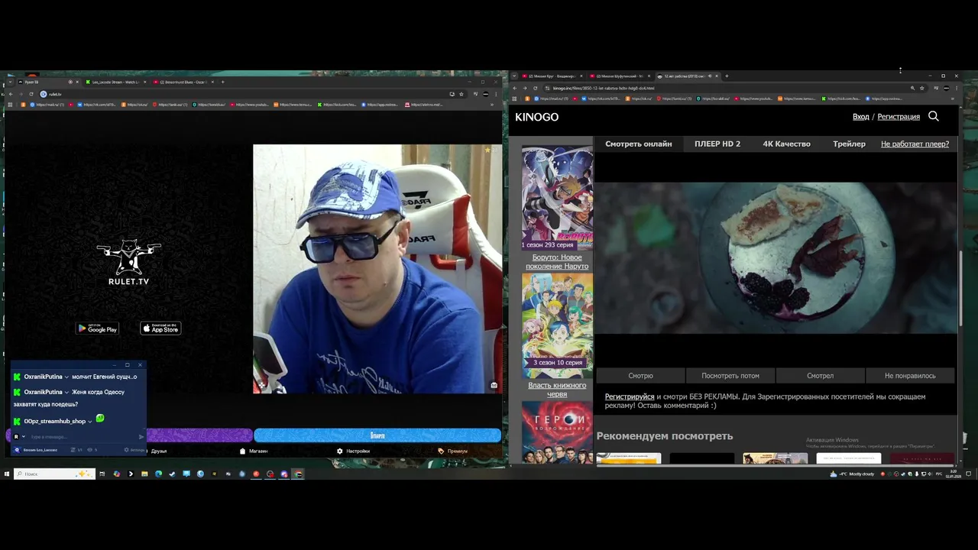Mark the film as Смотрю

coord(640,375)
